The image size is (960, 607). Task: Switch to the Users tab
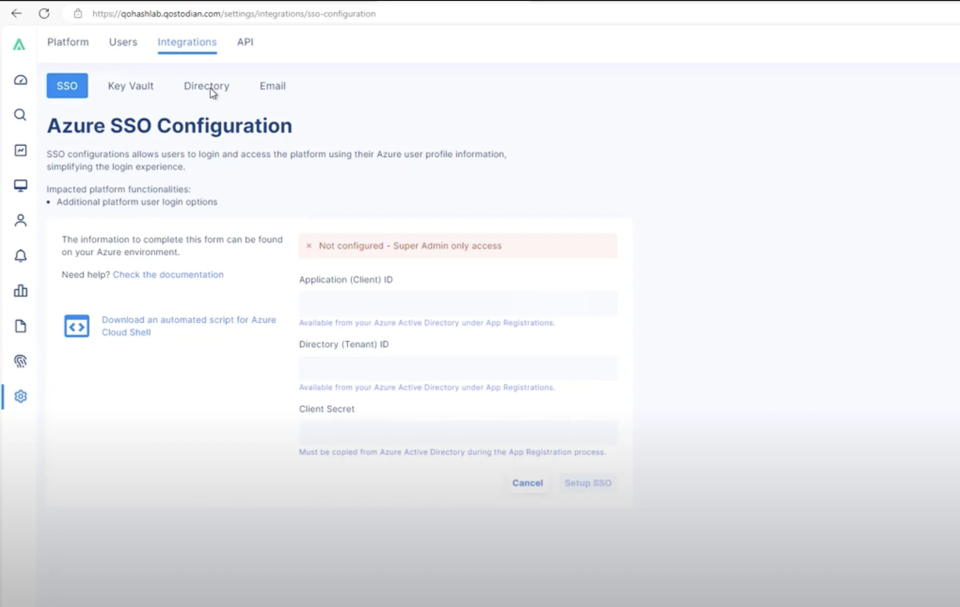(x=123, y=42)
